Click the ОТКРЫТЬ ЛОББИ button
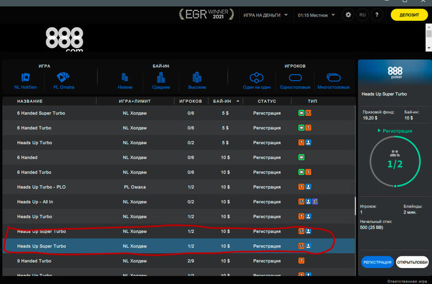432x284 pixels. point(412,262)
